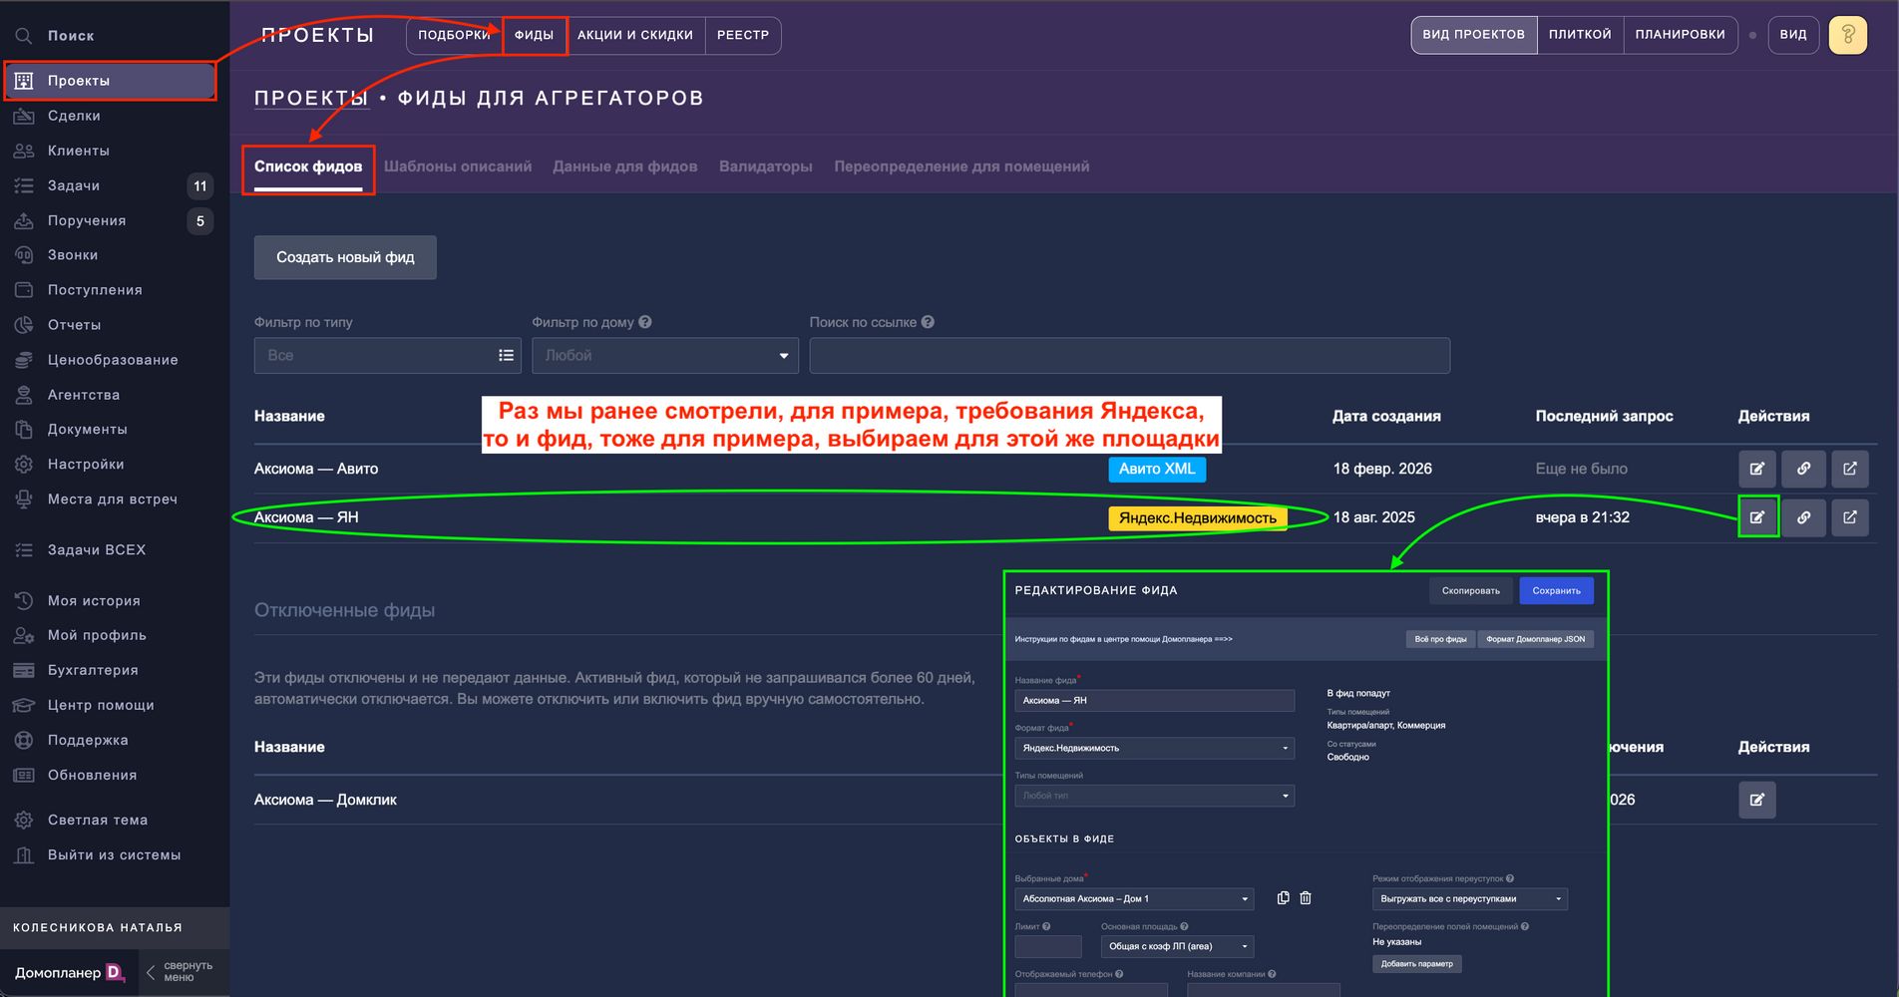The height and width of the screenshot is (997, 1899).
Task: Switch to Светлая тема
Action: tap(97, 821)
